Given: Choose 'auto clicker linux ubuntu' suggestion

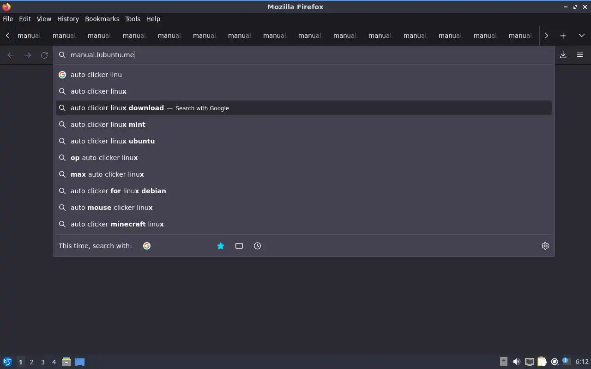Looking at the screenshot, I should pos(304,141).
